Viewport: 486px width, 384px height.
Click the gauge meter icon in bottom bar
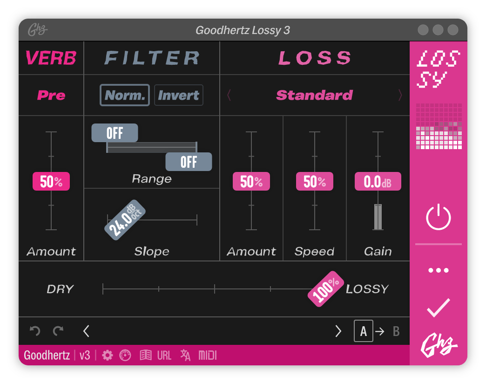coord(125,355)
